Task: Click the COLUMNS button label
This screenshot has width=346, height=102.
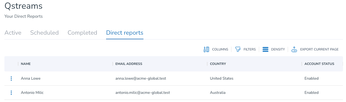Action: (x=220, y=49)
